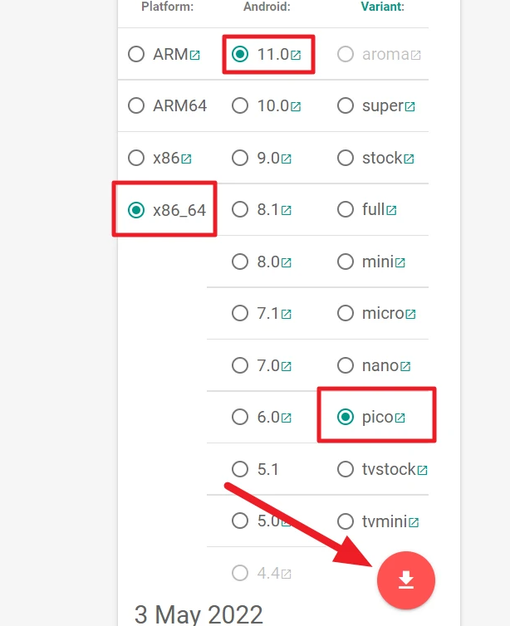Choose the micro variant radio button
The image size is (510, 626).
[346, 313]
